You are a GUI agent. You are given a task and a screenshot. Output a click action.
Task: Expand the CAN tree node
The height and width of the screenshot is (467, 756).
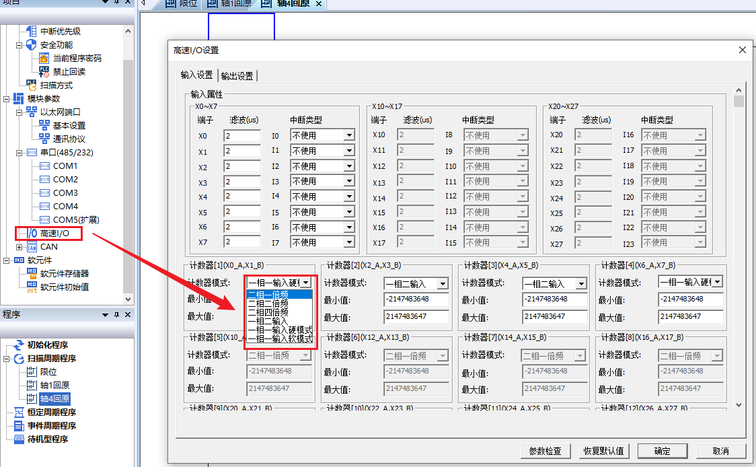pos(20,247)
